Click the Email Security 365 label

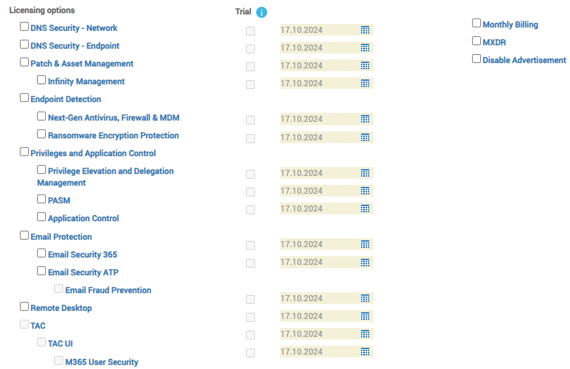(82, 255)
